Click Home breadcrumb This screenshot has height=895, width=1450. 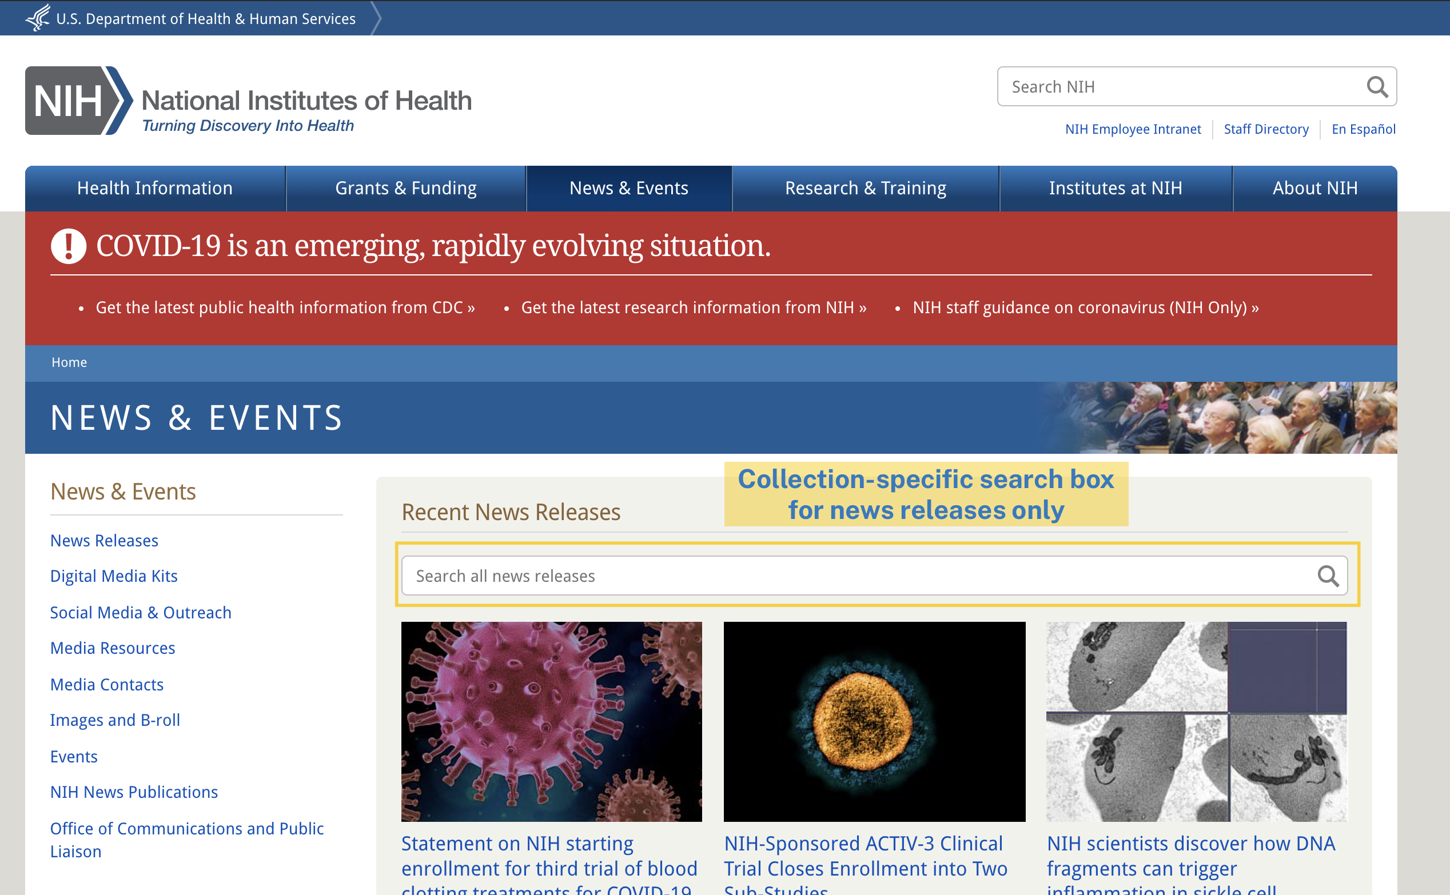click(x=69, y=362)
